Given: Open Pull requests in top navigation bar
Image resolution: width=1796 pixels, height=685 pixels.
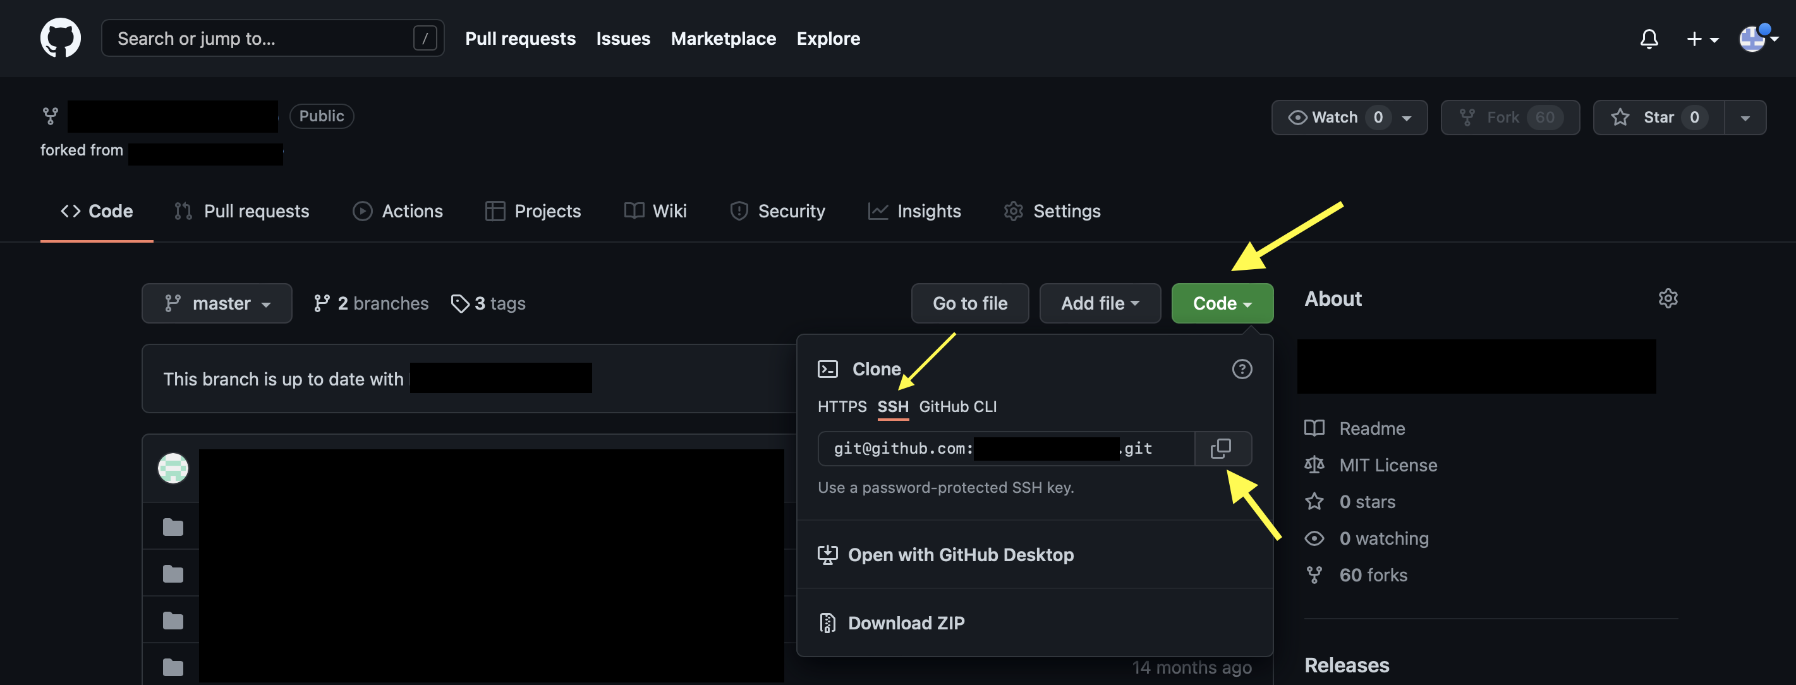Looking at the screenshot, I should 520,39.
